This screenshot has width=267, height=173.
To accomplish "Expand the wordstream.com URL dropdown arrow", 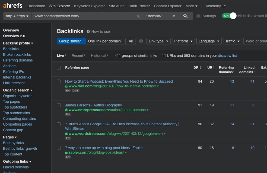I will tap(164, 134).
